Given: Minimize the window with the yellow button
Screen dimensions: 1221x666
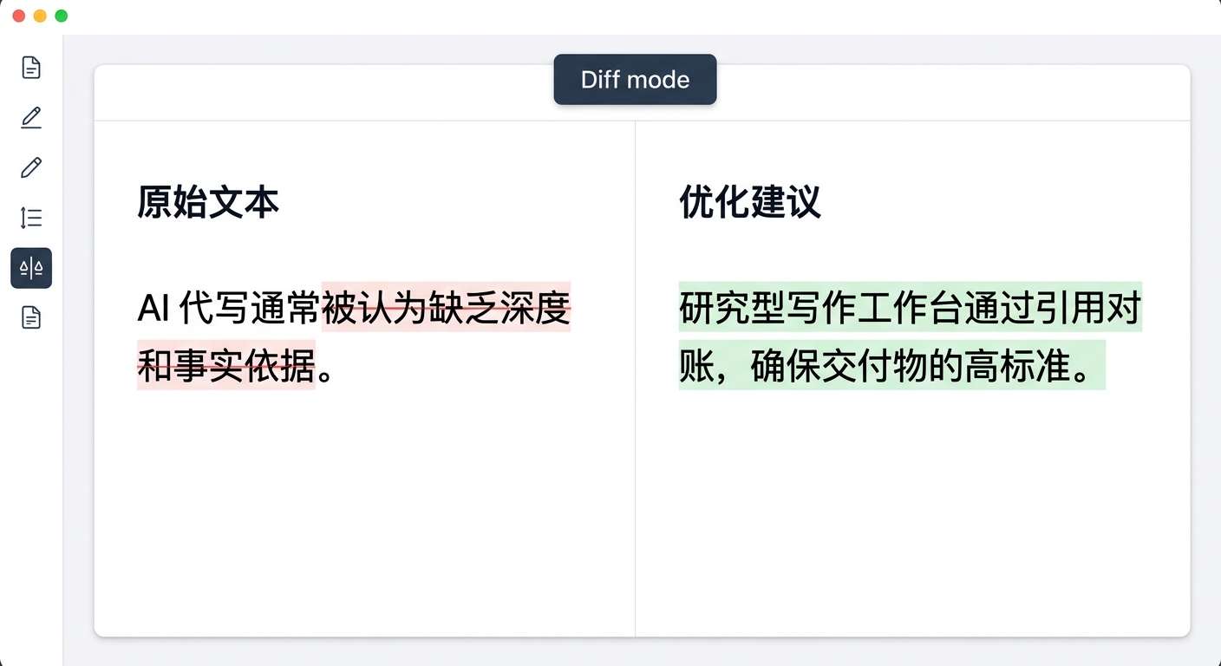Looking at the screenshot, I should click(40, 16).
